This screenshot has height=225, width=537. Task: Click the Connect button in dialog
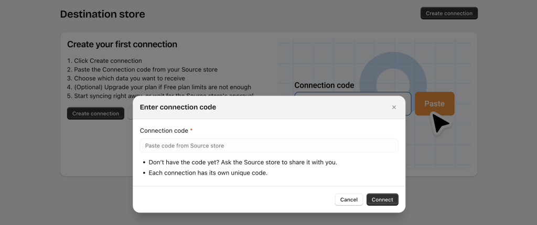tap(382, 200)
